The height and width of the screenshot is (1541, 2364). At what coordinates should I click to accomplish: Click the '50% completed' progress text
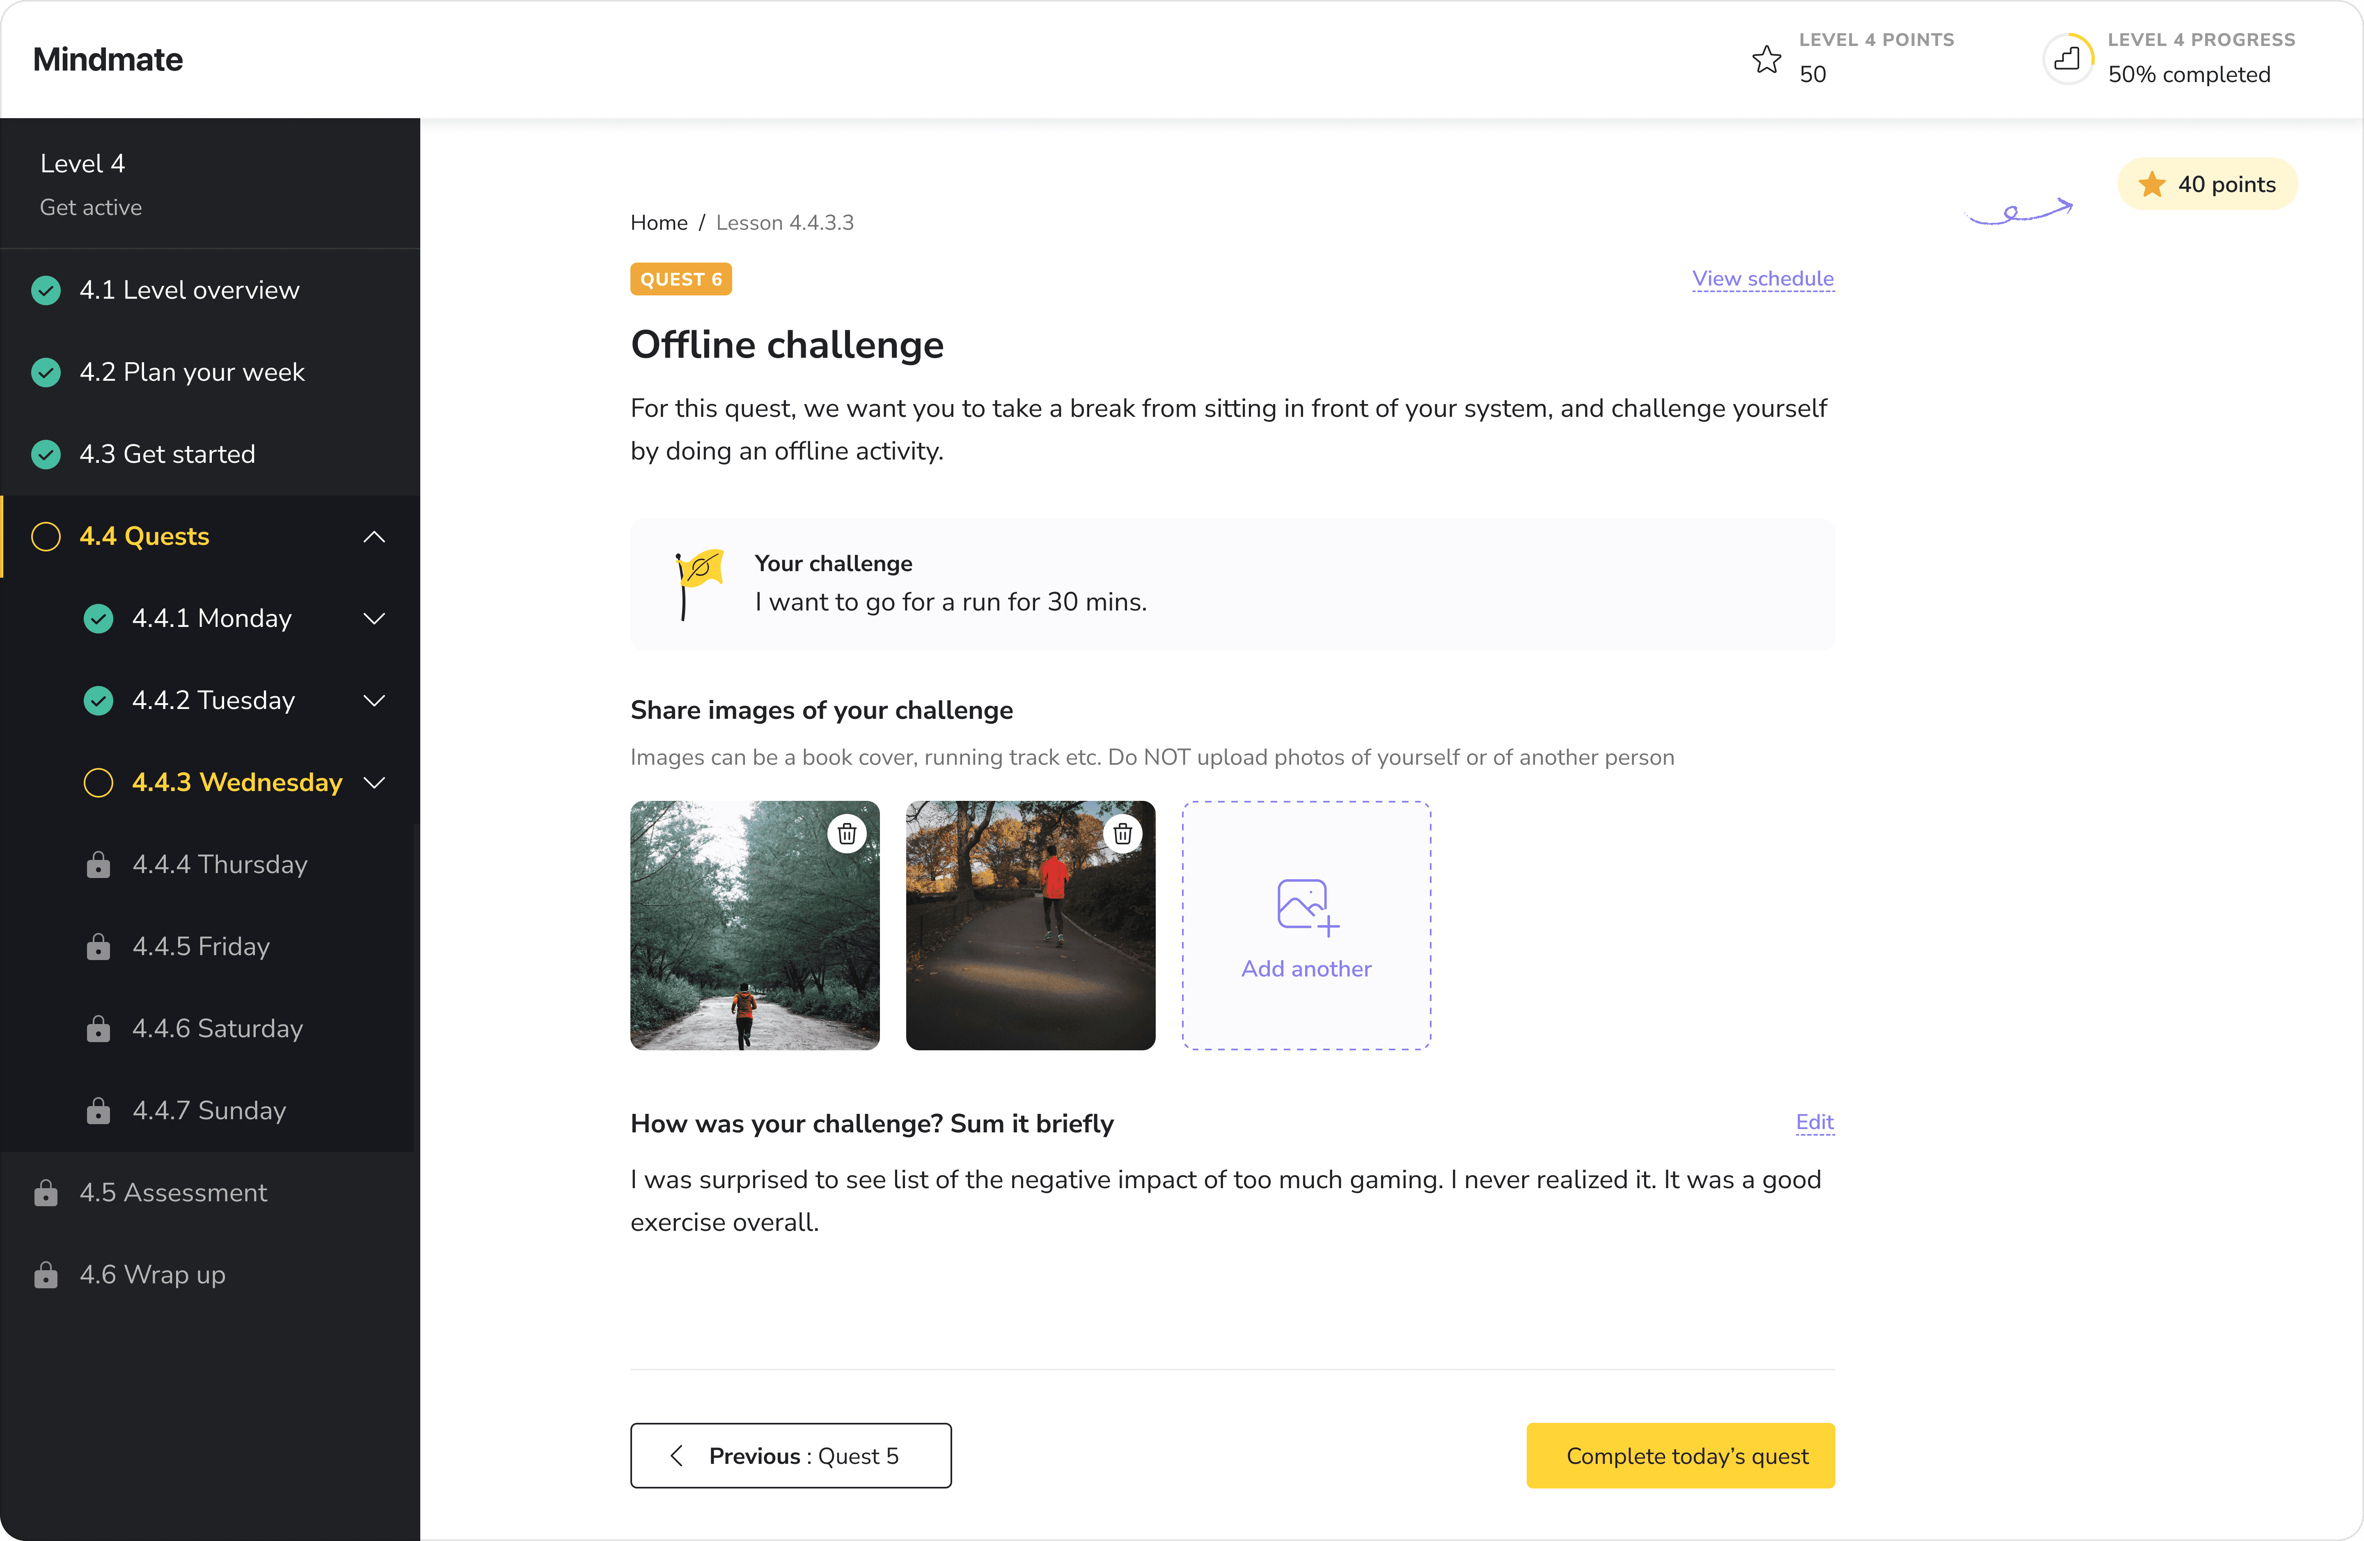[x=2189, y=75]
